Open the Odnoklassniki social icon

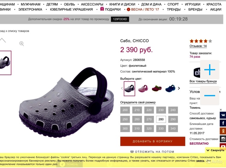(223, 131)
